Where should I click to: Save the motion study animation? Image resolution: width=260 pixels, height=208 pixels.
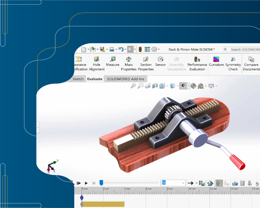click(202, 183)
